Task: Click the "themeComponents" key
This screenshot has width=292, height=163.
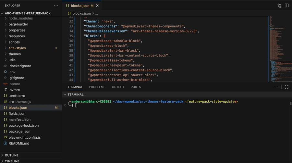Action: 101,26
